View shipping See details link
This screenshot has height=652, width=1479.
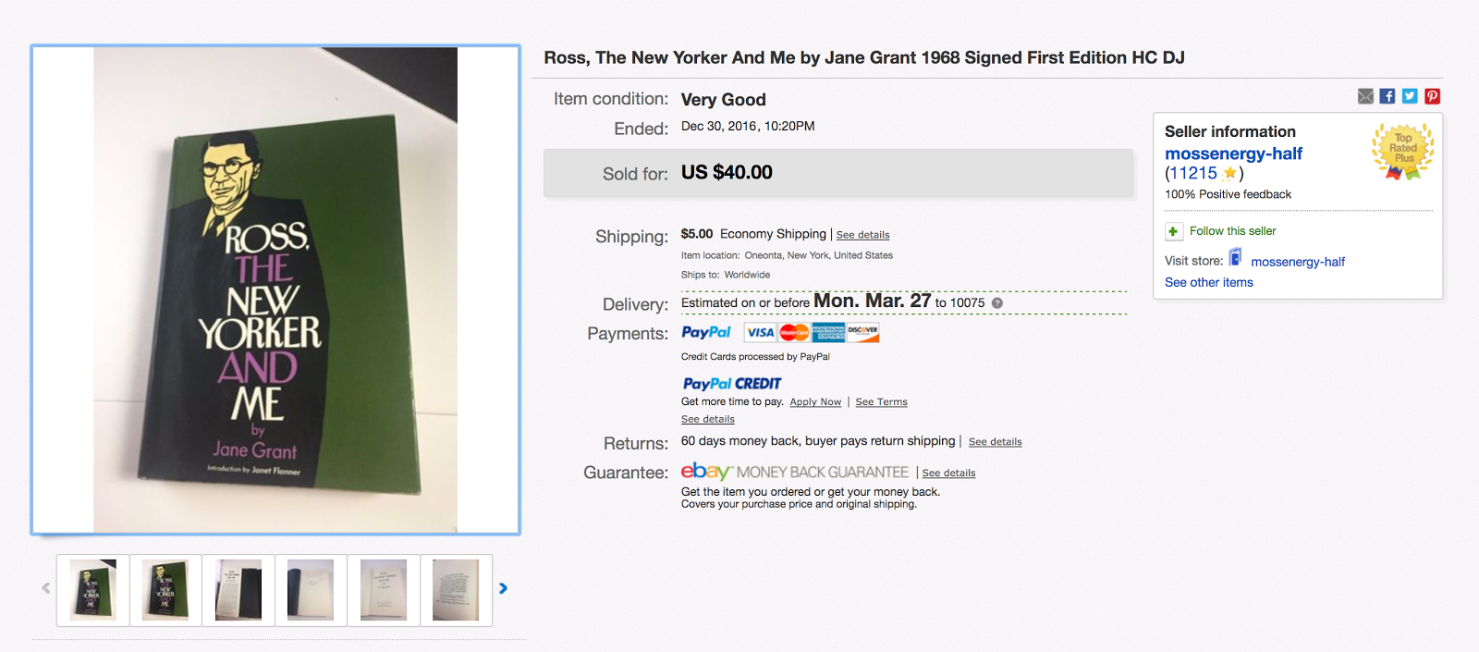[862, 235]
